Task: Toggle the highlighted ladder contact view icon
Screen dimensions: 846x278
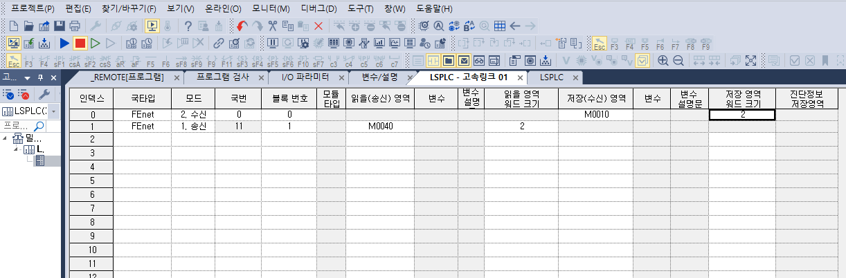Action: tap(433, 60)
